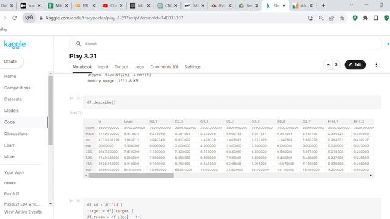Toggle the browser side panel icon
Image resolution: width=390 pixels, height=219 pixels.
(376, 18)
